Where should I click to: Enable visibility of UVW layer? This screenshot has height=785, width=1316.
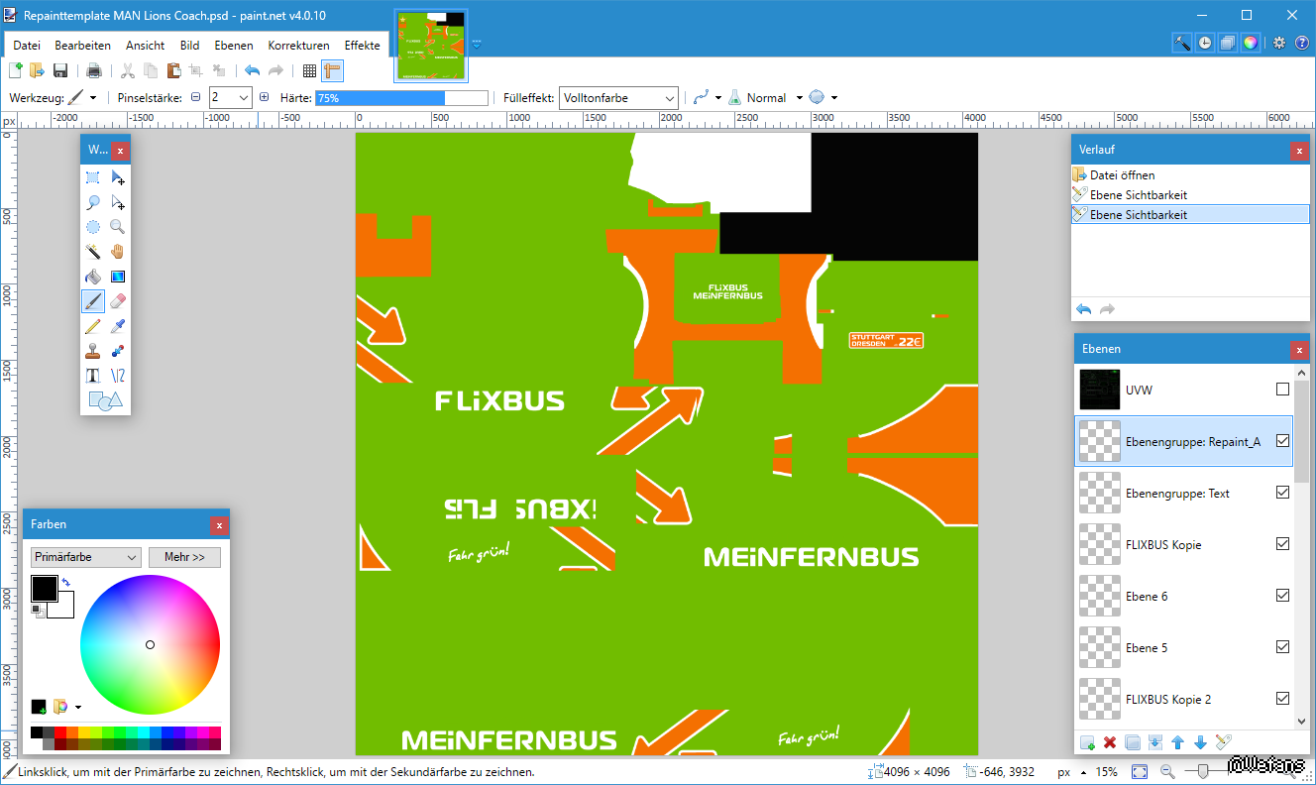1282,390
